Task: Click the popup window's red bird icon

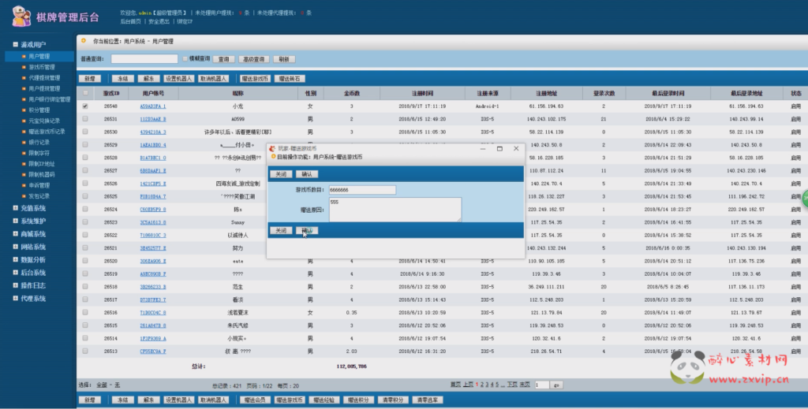Action: pos(273,148)
